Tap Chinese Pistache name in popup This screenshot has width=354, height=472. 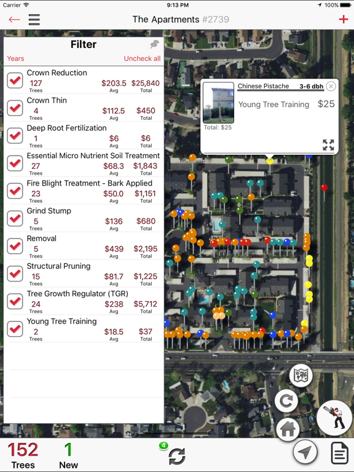click(264, 86)
